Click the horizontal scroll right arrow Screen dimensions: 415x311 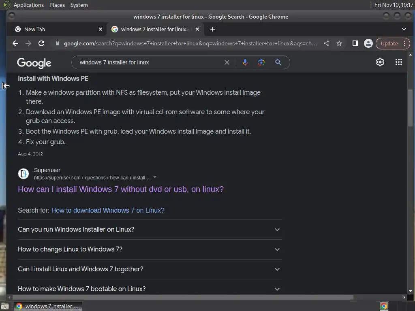(404, 297)
